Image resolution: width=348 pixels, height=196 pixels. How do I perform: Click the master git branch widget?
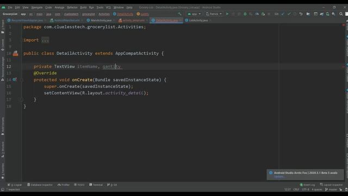point(331,189)
